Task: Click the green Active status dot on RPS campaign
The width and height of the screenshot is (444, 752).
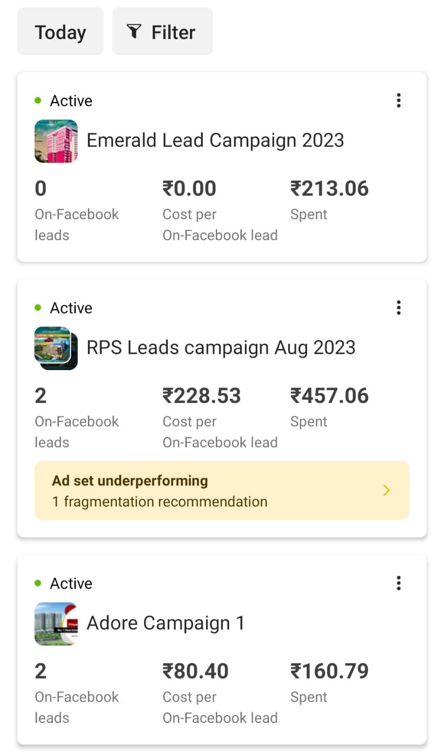Action: (x=38, y=308)
